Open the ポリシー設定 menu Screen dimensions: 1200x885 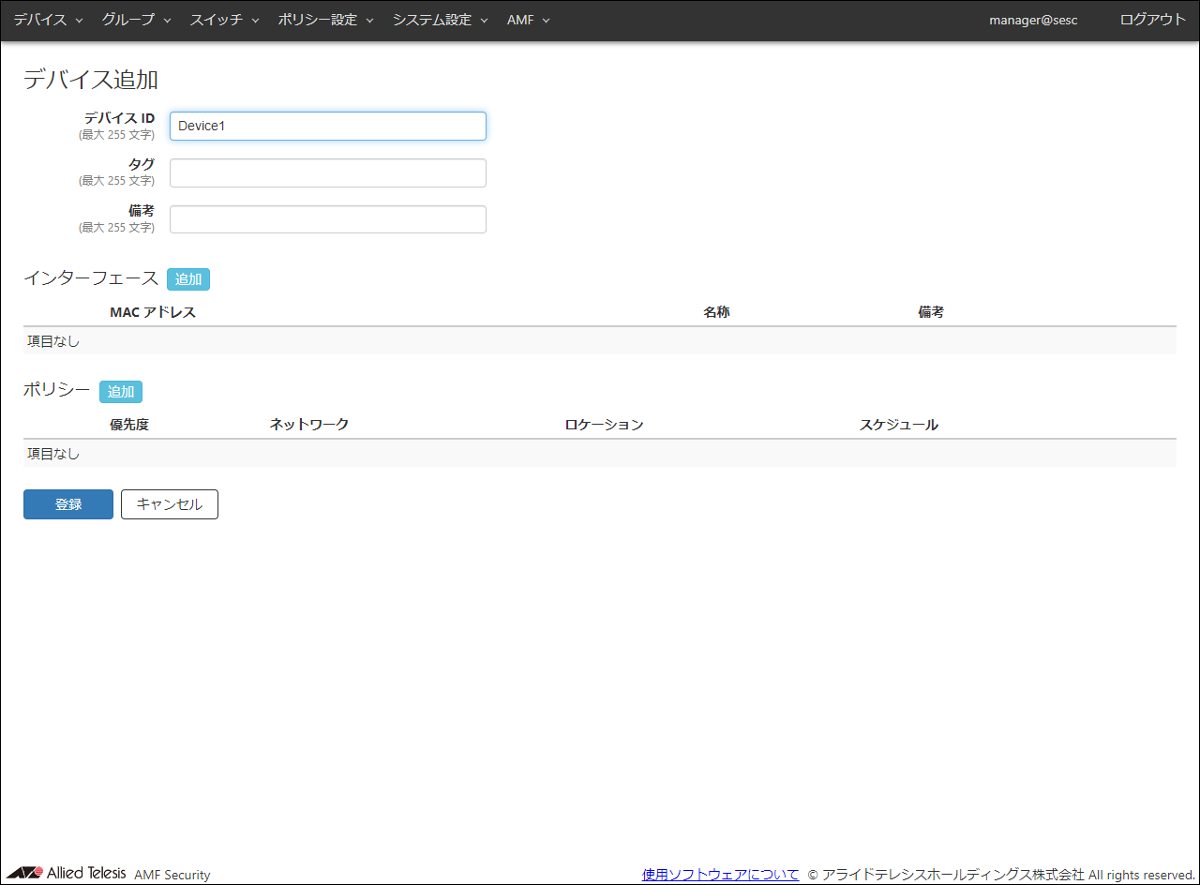pos(325,20)
